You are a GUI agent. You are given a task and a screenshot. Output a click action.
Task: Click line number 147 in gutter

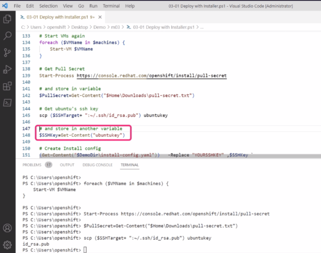coord(26,129)
